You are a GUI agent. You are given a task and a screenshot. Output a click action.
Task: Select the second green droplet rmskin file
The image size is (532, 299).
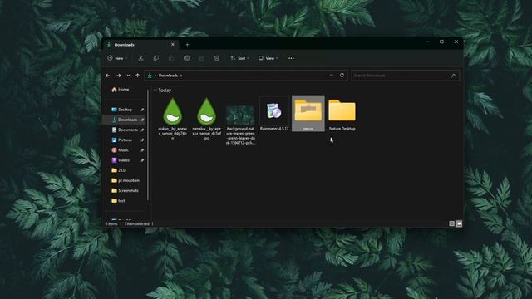pyautogui.click(x=206, y=119)
